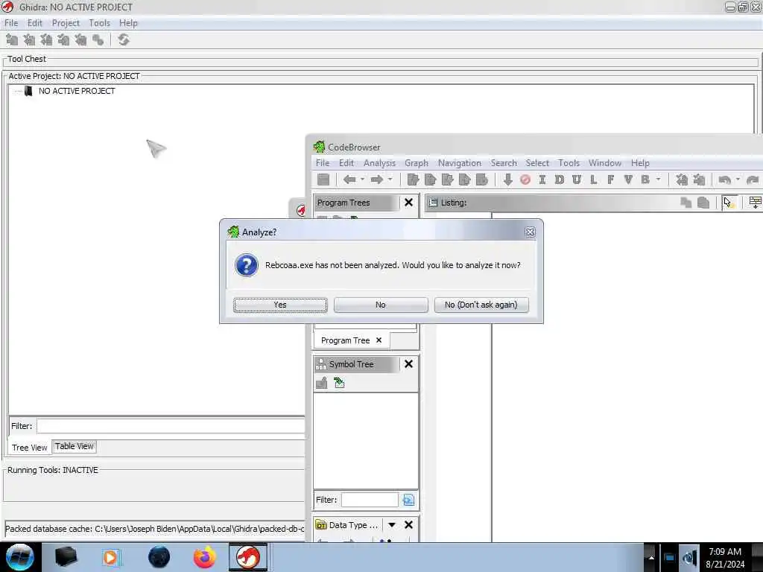
Task: Close the Symbol Tree panel
Action: pyautogui.click(x=409, y=363)
